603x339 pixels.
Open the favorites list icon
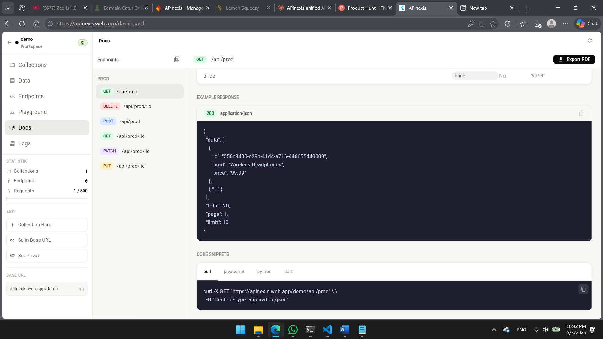coord(523,24)
